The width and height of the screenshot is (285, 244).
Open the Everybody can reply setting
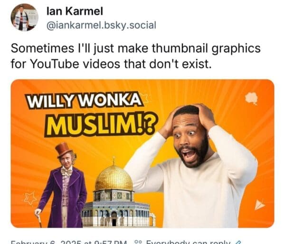[188, 243]
